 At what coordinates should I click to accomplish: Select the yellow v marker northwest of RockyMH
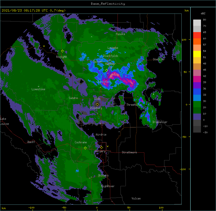[x=44, y=46]
